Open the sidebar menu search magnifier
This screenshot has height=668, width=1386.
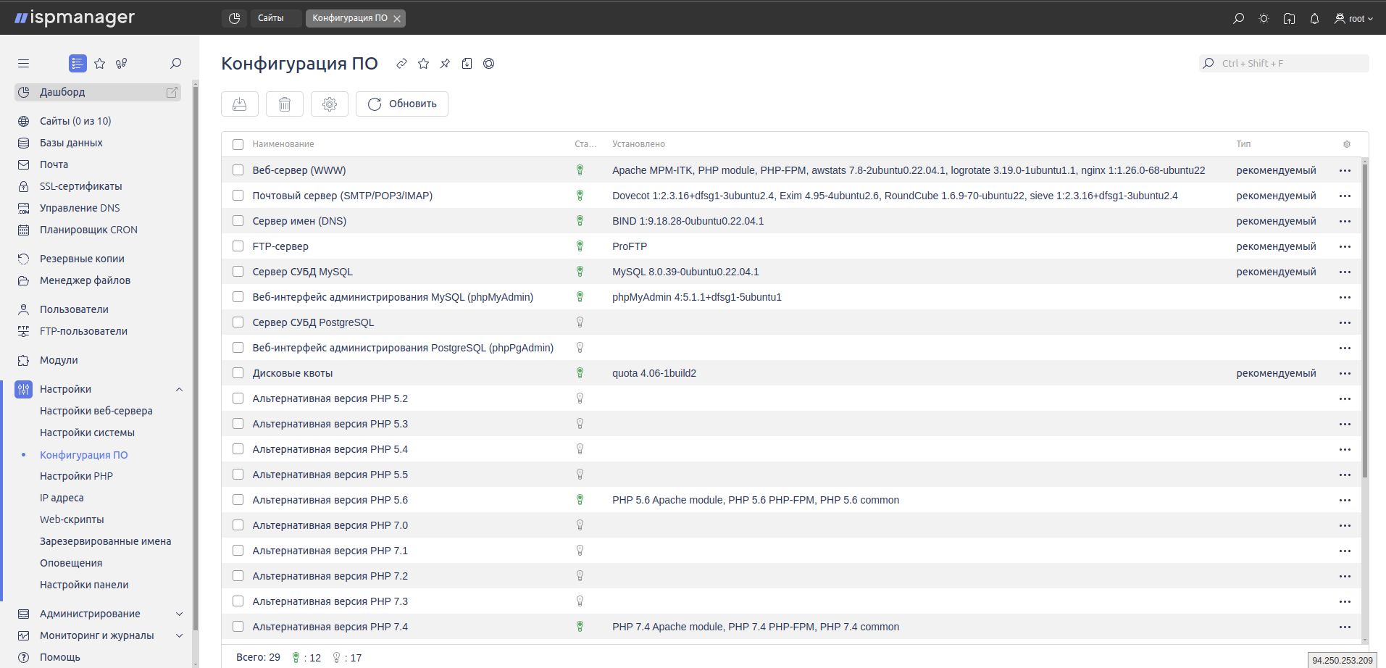175,64
